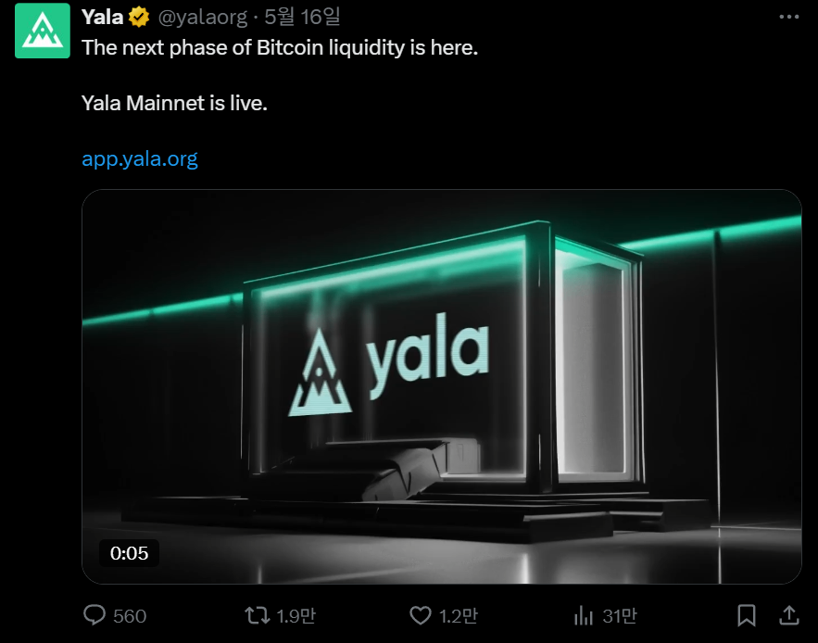
Task: Open analytics via the views bar-chart icon
Action: click(584, 615)
